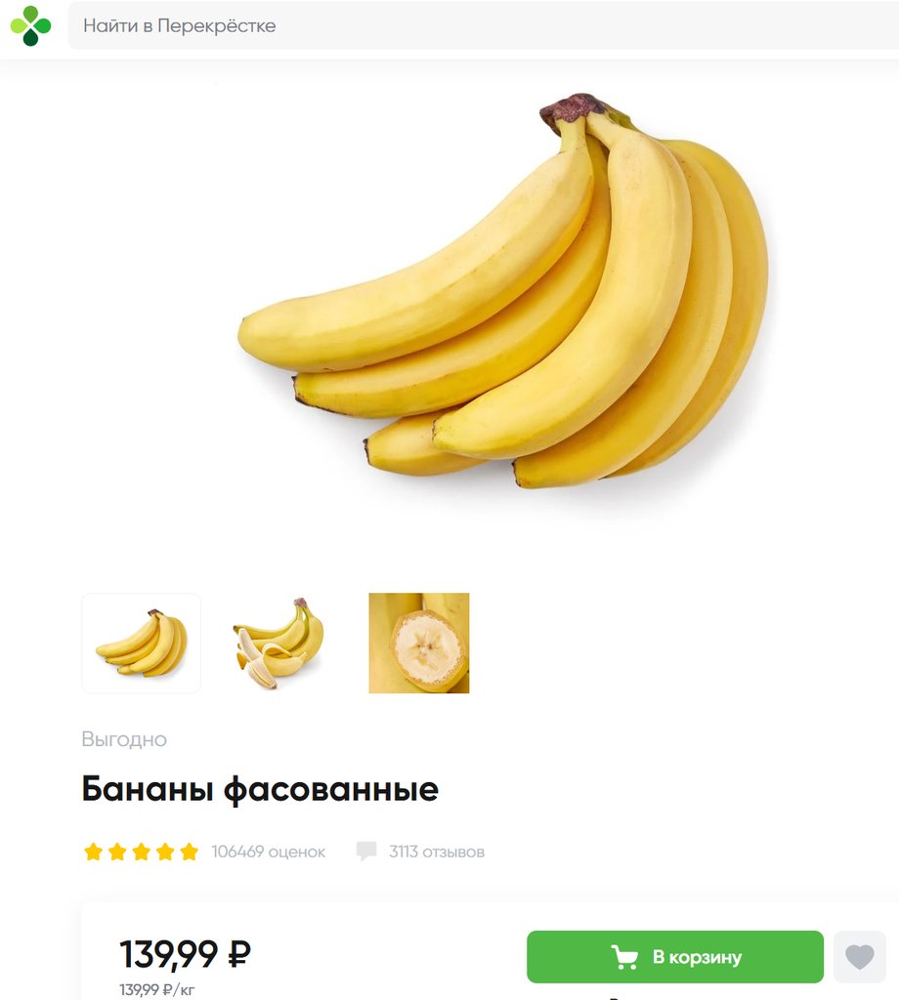Open the 106469 оценок ratings link
Screen dimensions: 899x1000
[268, 852]
